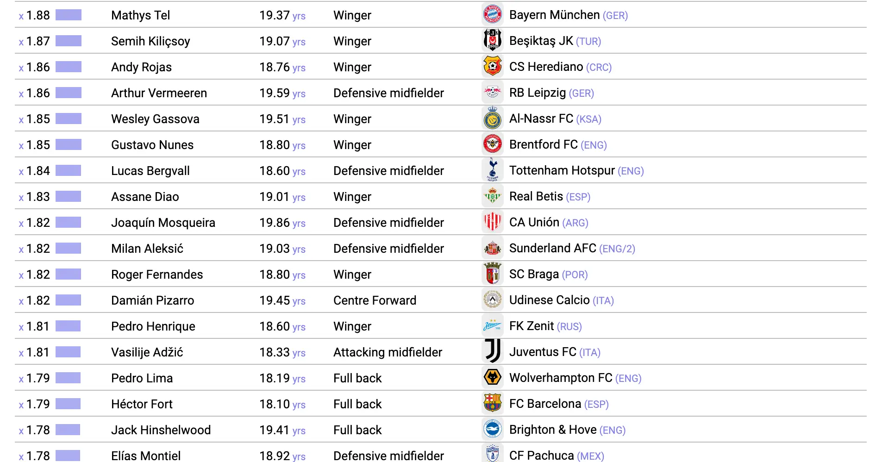Click the Brighton & Hove club badge
Viewport: 882px width, 462px height.
coord(492,430)
